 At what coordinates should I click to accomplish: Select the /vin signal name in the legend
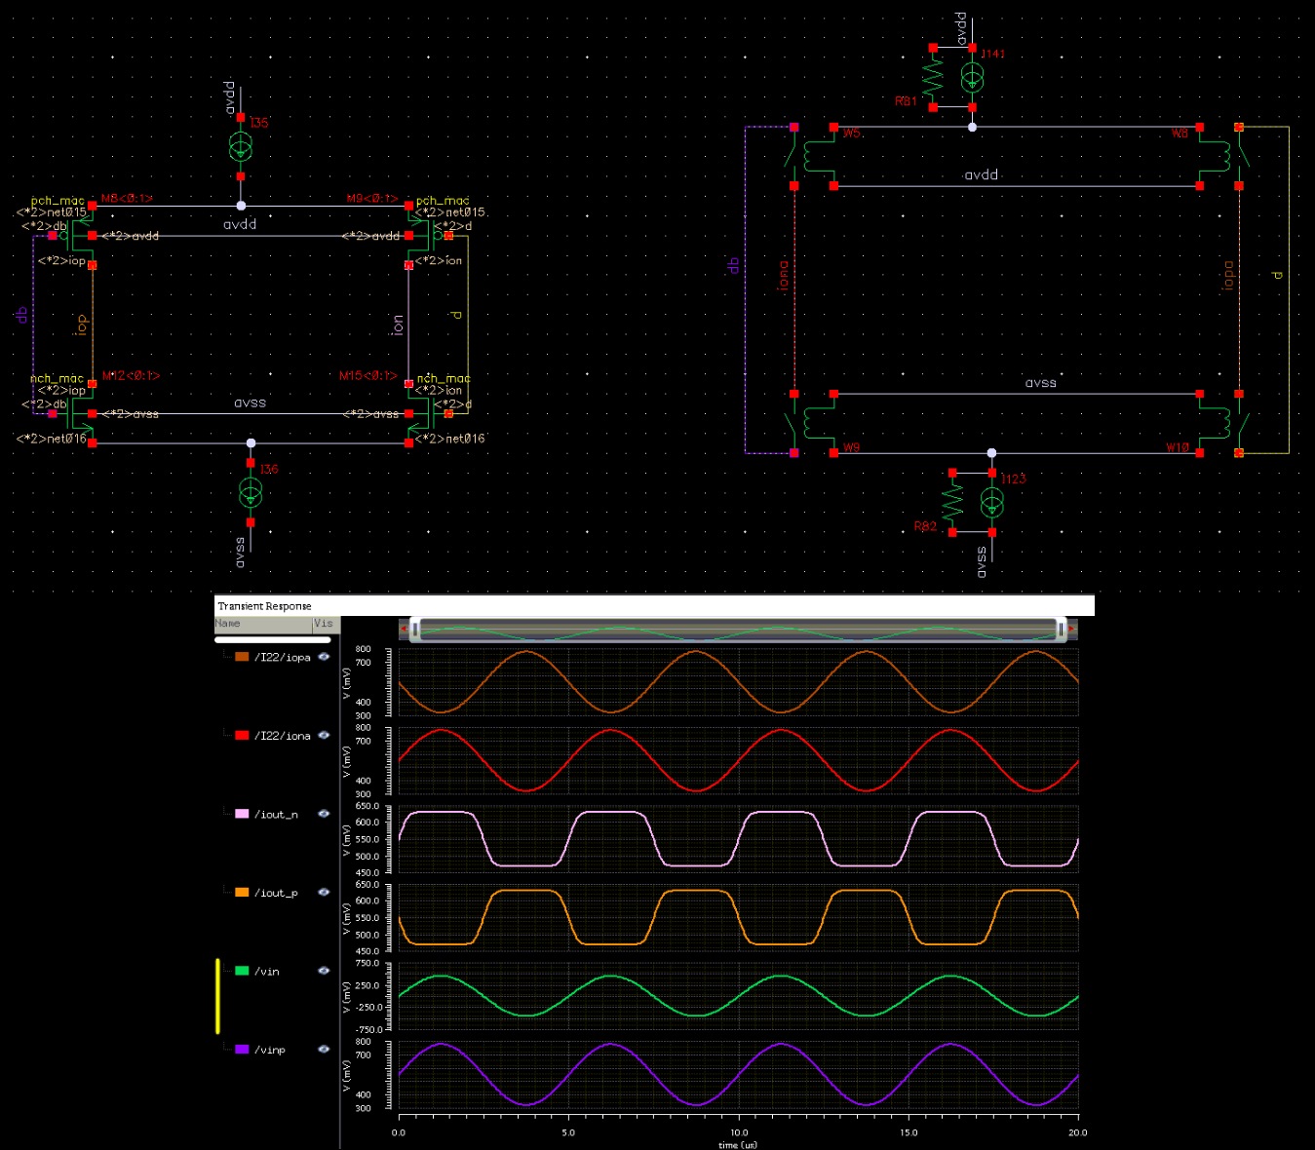[x=267, y=972]
